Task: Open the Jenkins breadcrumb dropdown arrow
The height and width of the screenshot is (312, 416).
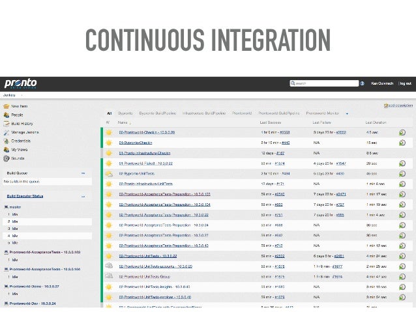Action: pyautogui.click(x=22, y=95)
